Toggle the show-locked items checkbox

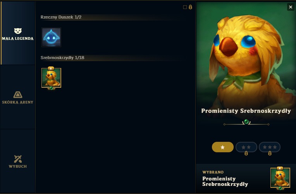[x=185, y=7]
